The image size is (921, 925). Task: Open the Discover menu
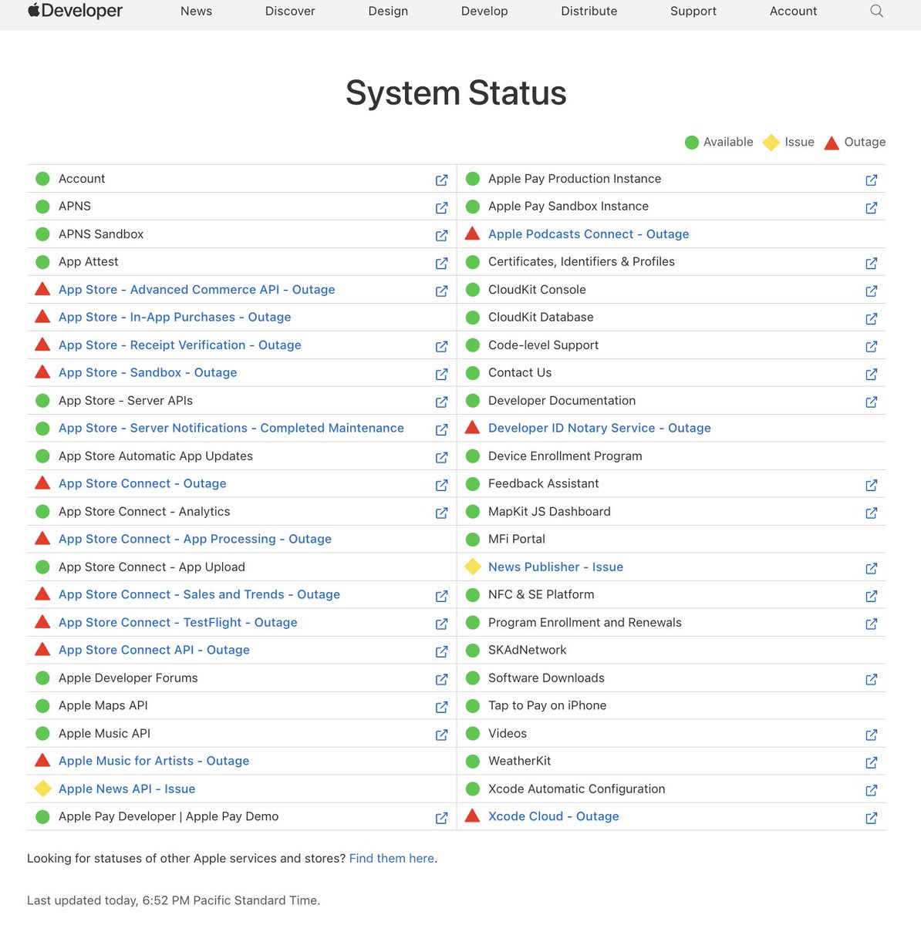click(290, 11)
